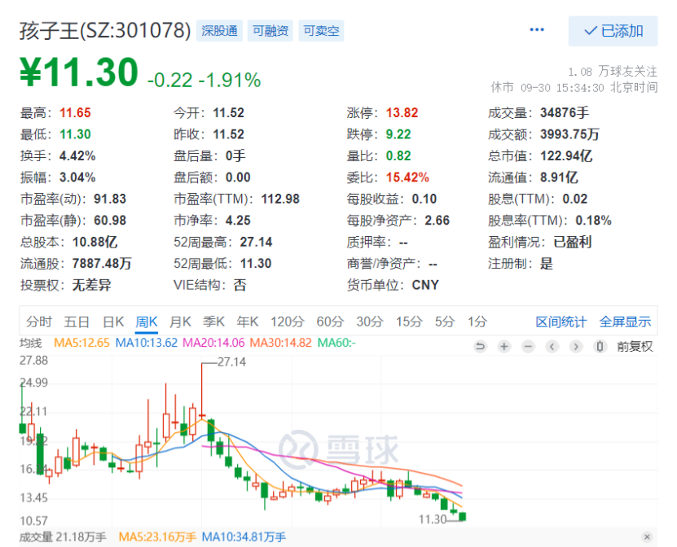Open the 前复权 price adjustment dropdown
This screenshot has height=547, width=677.
[x=635, y=346]
